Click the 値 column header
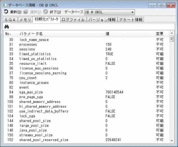This screenshot has height=147, width=178. [107, 34]
